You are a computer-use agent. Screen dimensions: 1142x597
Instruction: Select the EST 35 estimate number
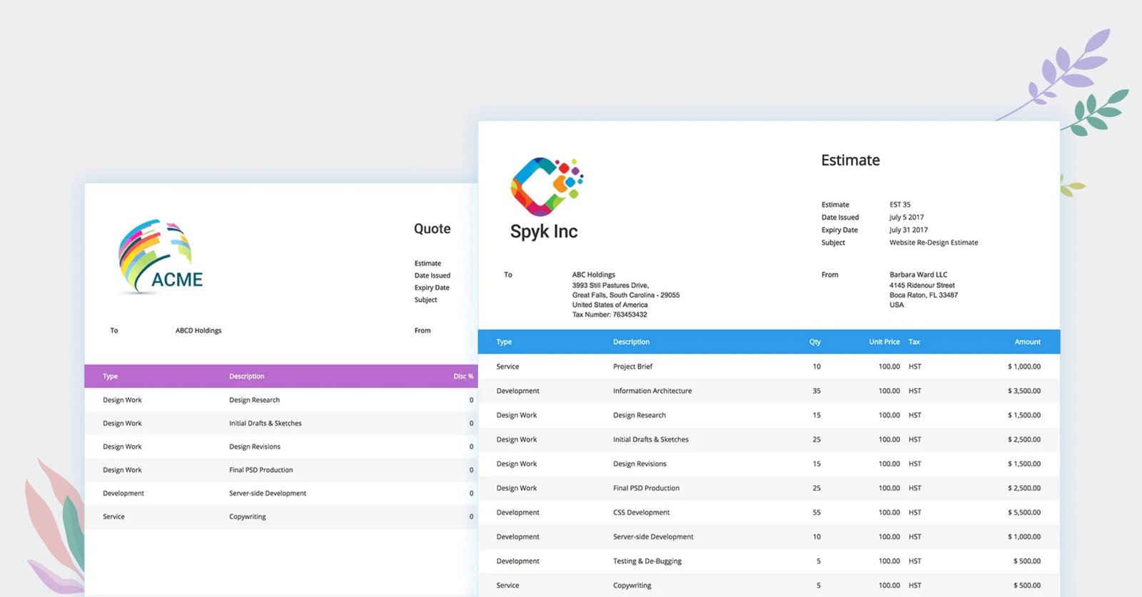(x=899, y=205)
